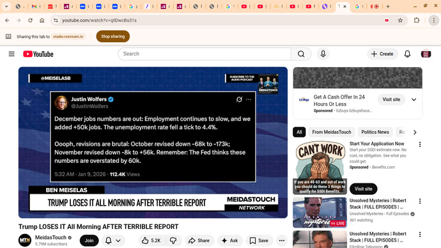The height and width of the screenshot is (248, 441).
Task: Open the MeidasTouch channel avatar
Action: tap(25, 240)
